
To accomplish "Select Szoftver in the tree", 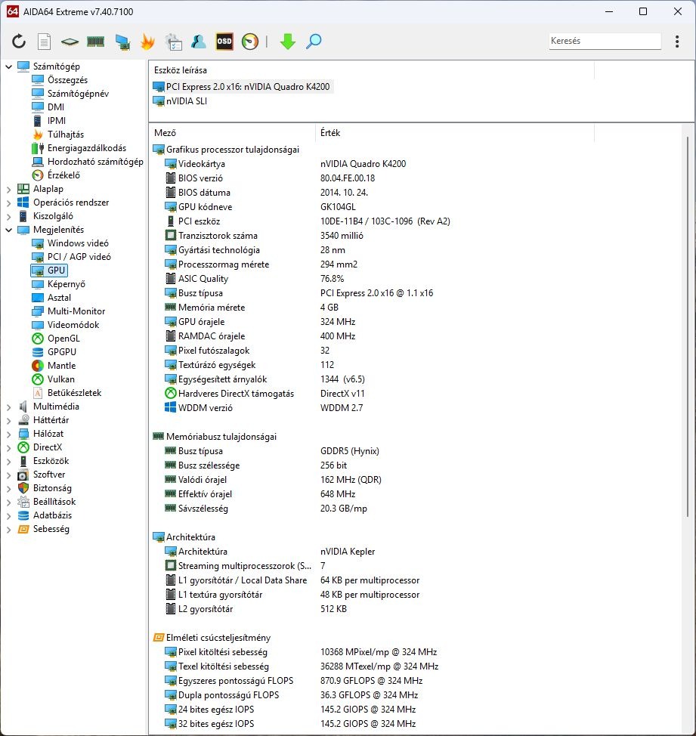I will pos(49,475).
